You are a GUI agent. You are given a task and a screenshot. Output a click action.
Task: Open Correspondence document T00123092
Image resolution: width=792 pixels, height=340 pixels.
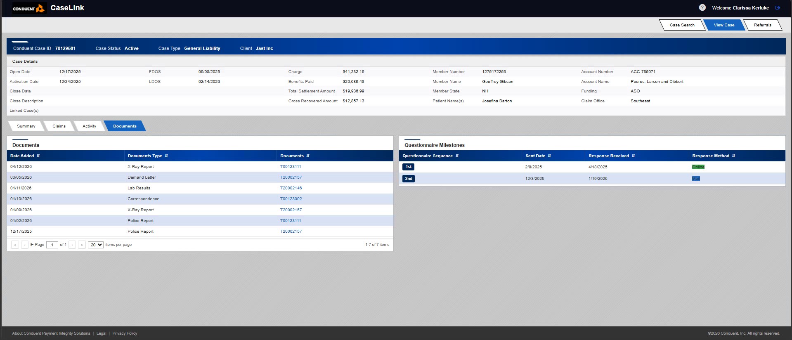[x=291, y=199]
